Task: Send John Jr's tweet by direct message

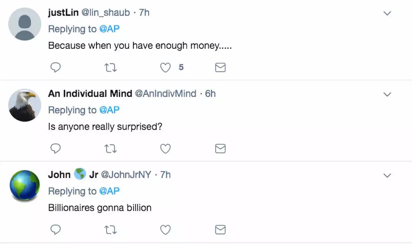Action: (x=220, y=229)
